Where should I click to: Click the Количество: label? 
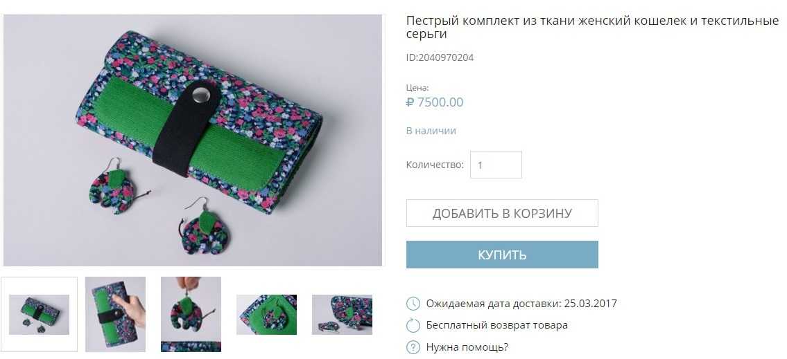pyautogui.click(x=435, y=165)
